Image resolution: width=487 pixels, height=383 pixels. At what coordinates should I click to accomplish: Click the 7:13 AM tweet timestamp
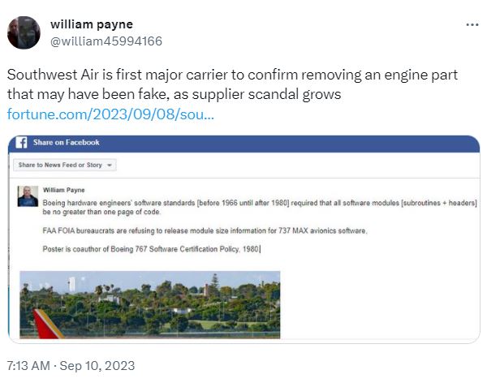[x=28, y=366]
